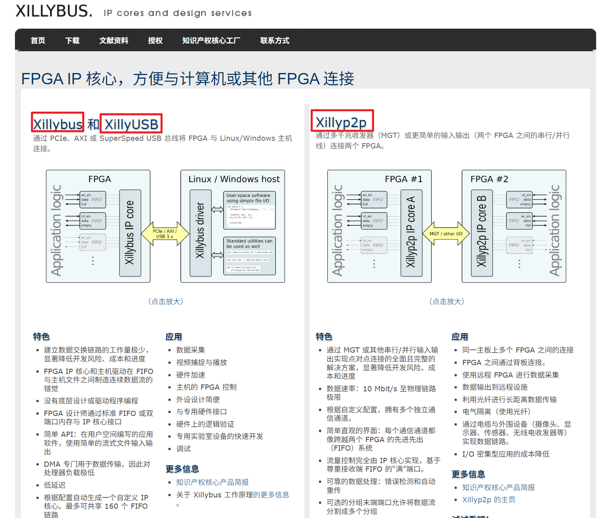Enlarge the Xillybus FPGA-to-host block diagram
Screen dimensions: 603x518
165,226
